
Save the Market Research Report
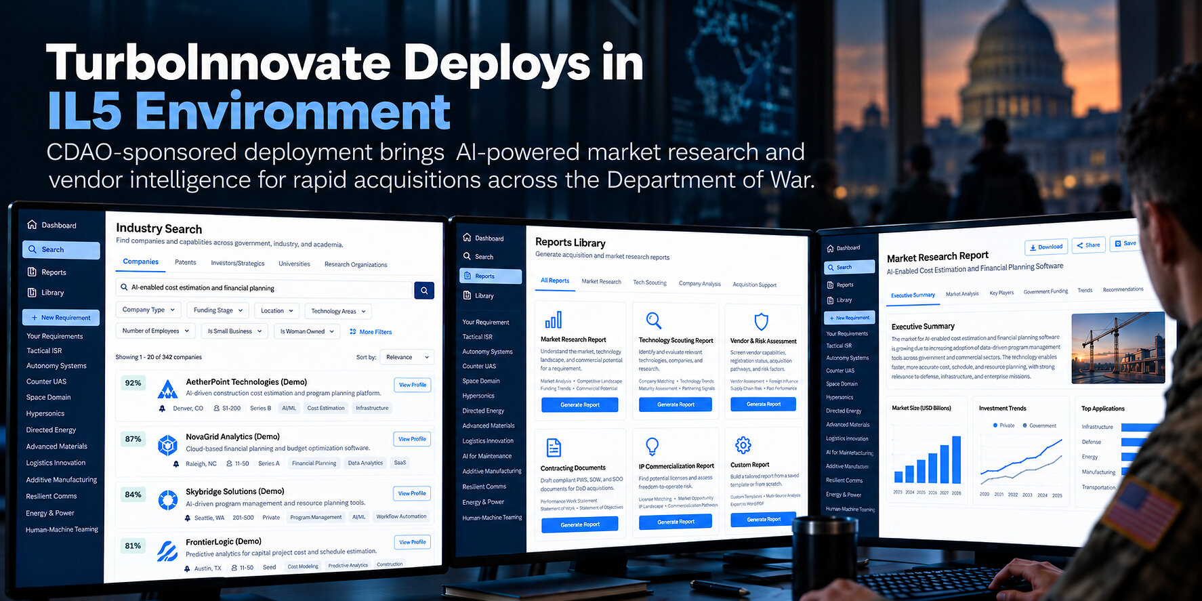(x=1125, y=243)
